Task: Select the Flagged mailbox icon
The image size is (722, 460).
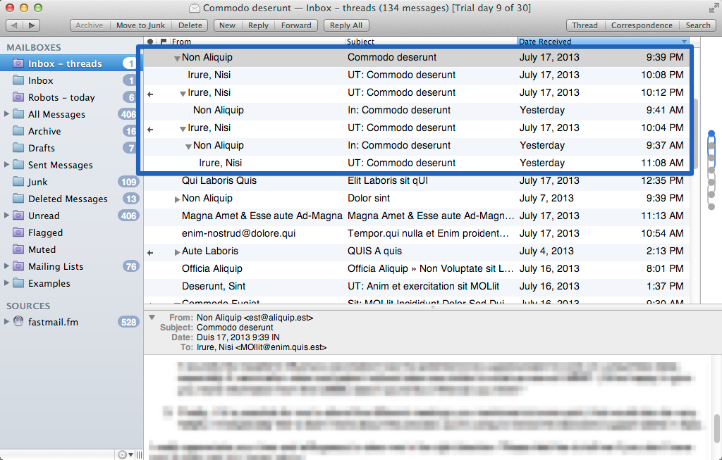Action: pyautogui.click(x=18, y=232)
